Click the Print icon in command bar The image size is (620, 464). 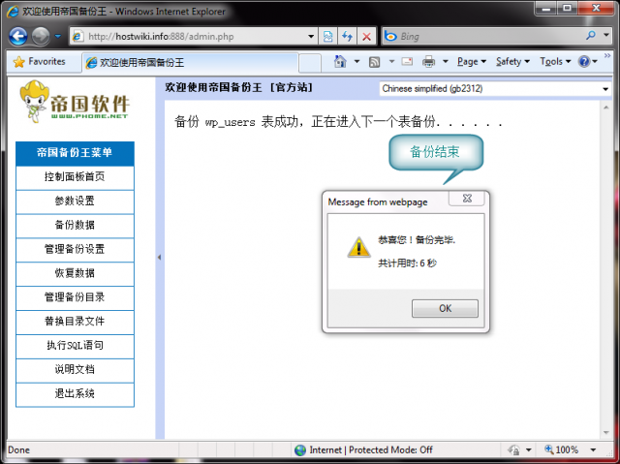(x=428, y=62)
